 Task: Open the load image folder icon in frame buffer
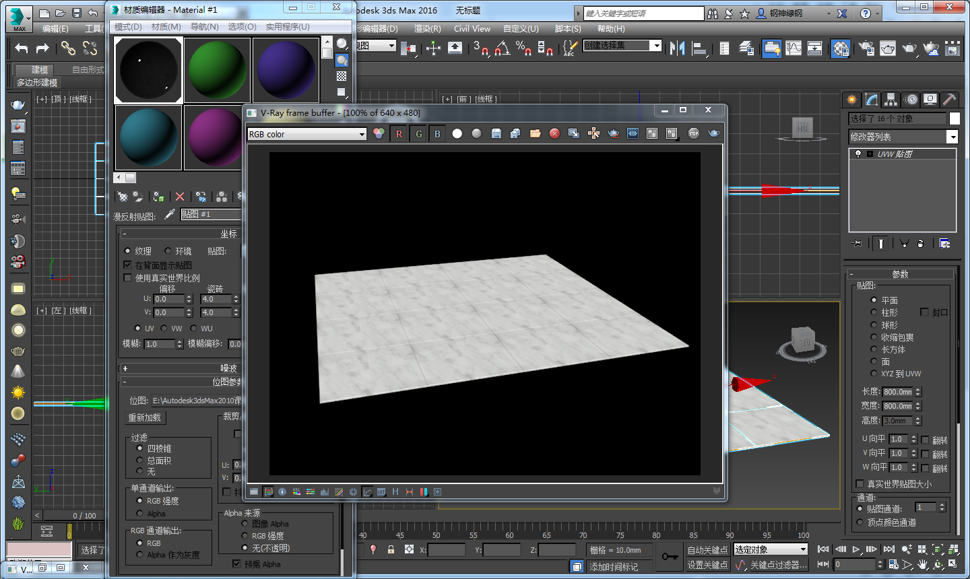coord(536,133)
